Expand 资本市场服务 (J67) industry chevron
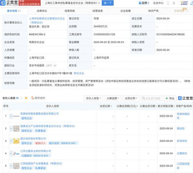This screenshot has width=193, height=173. (x=55, y=66)
